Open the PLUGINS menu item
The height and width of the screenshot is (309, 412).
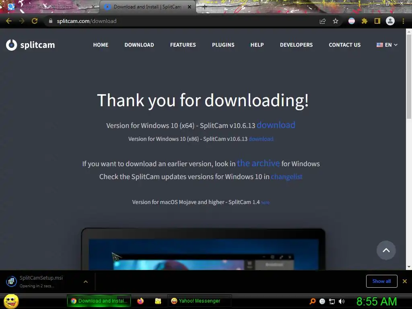click(223, 45)
